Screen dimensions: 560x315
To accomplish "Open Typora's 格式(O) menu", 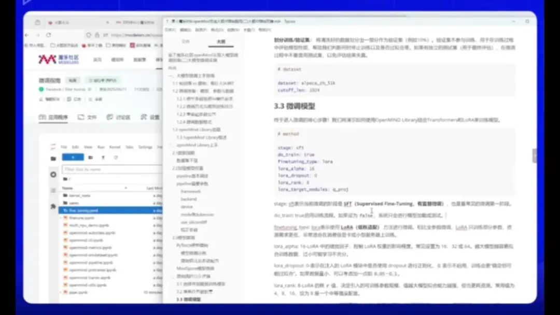I will coord(217,30).
